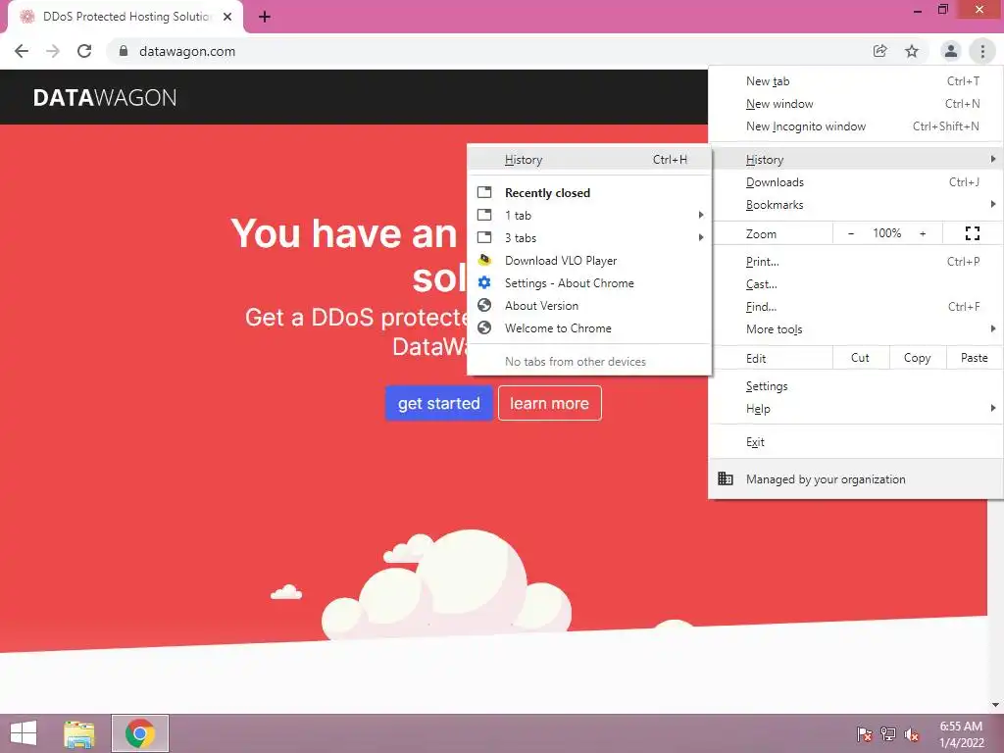Viewport: 1004px width, 753px height.
Task: Click the blue get started button
Action: 438,403
